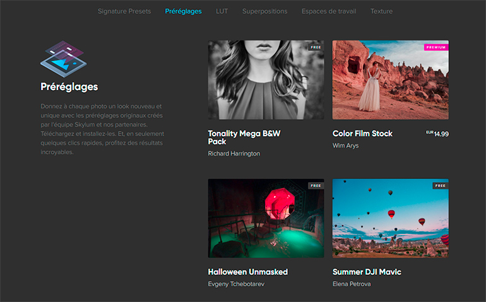This screenshot has height=302, width=486.
Task: Open the Espaces de travail tab
Action: tap(328, 11)
